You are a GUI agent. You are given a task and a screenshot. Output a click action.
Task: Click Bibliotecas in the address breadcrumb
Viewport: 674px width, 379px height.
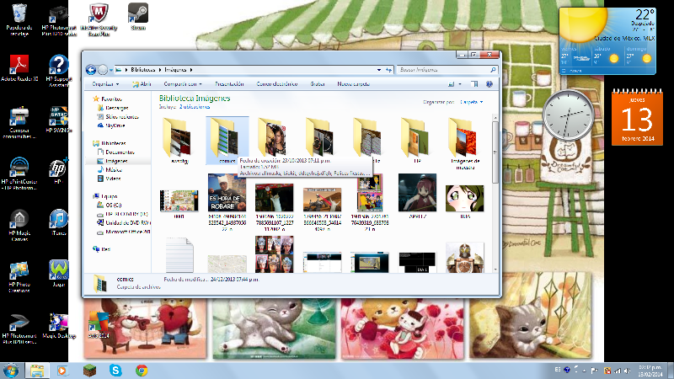pyautogui.click(x=142, y=70)
